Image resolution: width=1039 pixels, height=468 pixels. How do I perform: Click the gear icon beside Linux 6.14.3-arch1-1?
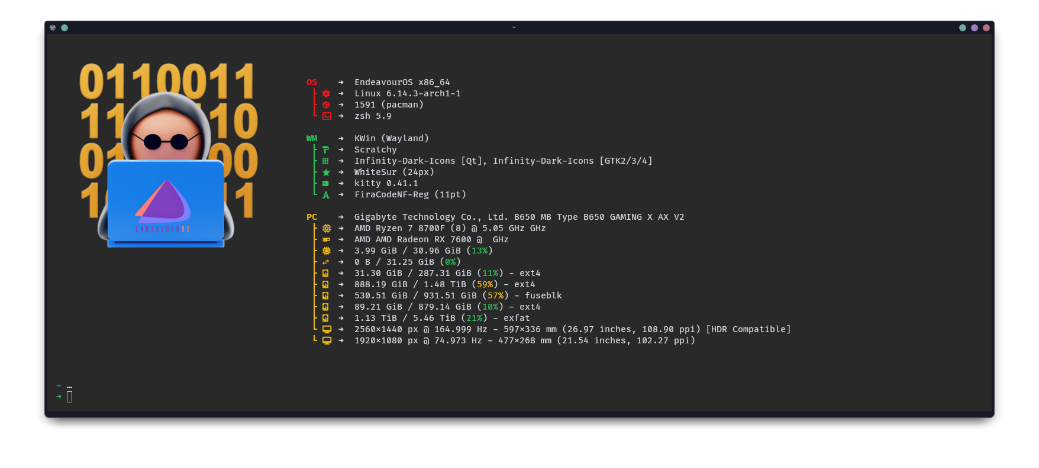pos(326,93)
